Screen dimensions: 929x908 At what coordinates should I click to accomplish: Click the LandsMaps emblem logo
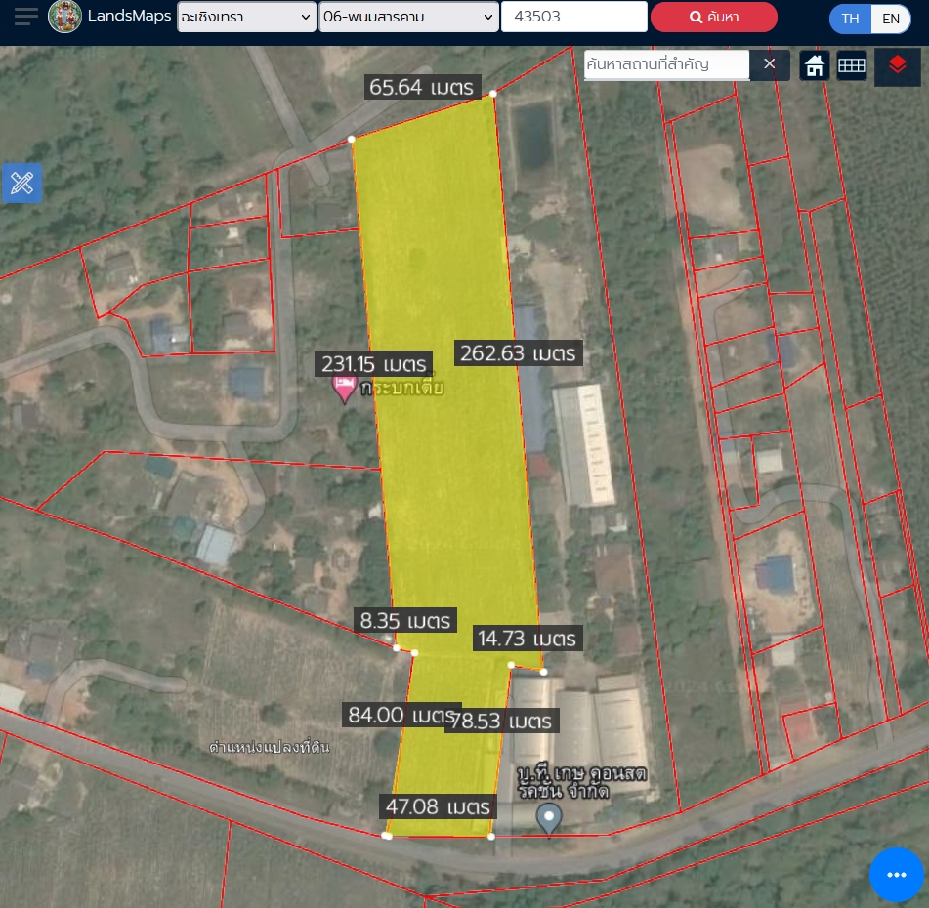click(x=64, y=17)
